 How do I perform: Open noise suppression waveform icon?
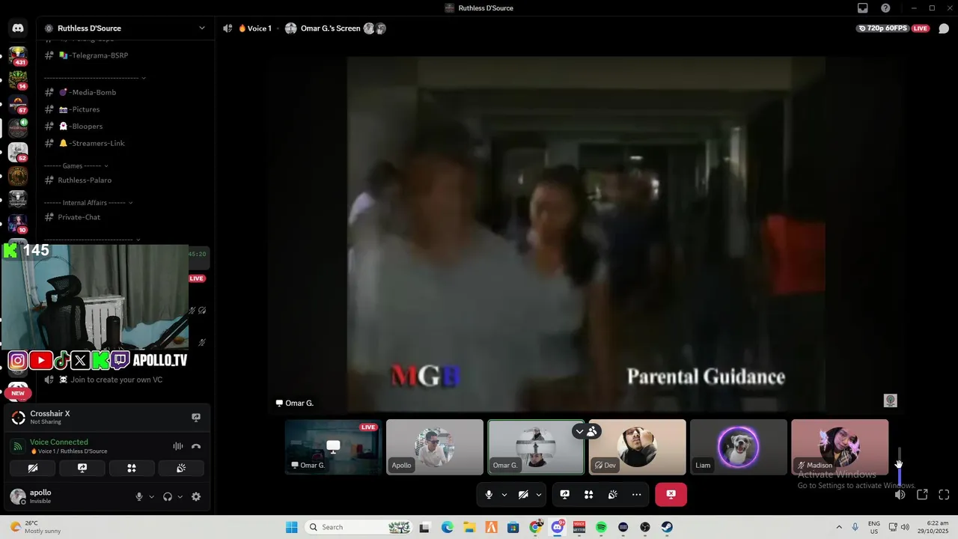pyautogui.click(x=178, y=446)
